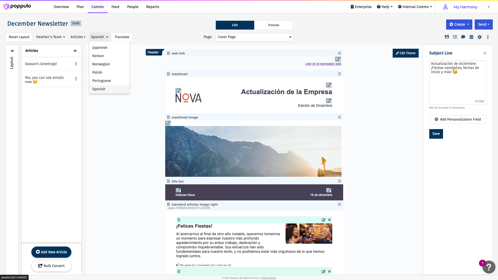The width and height of the screenshot is (498, 280).
Task: Expand Heather's Team dropdown
Action: click(50, 37)
